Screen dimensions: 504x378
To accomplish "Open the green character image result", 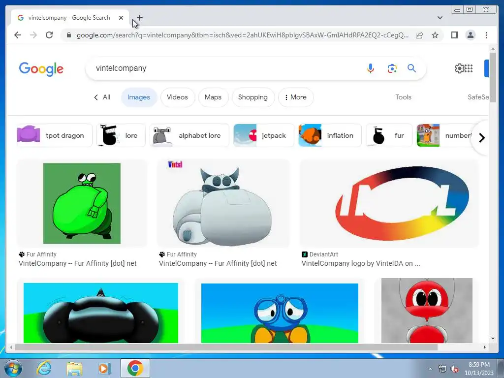I will pyautogui.click(x=82, y=203).
